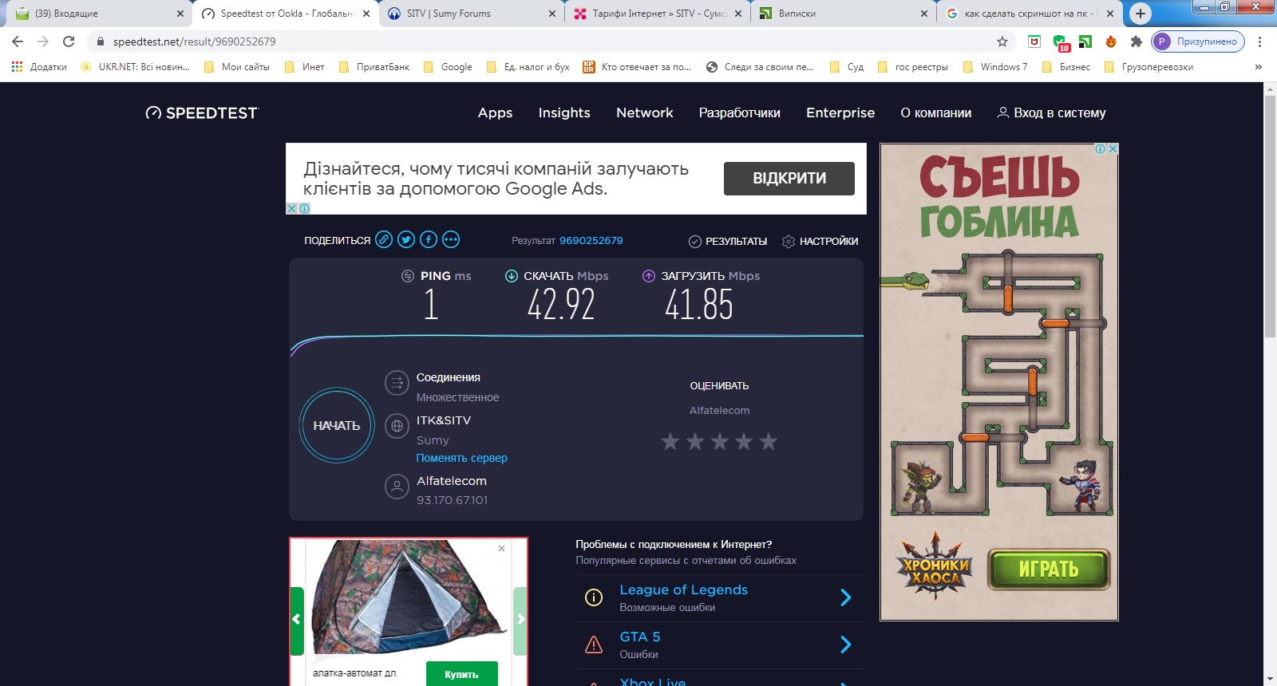Open the ПриватБанк bookmark folder
The width and height of the screenshot is (1277, 686).
pyautogui.click(x=374, y=67)
